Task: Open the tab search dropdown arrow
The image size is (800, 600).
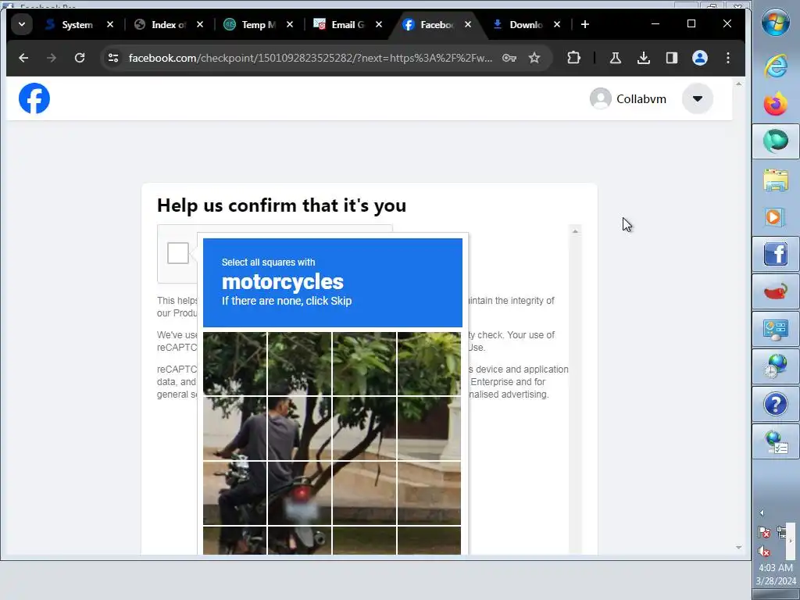Action: tap(22, 24)
